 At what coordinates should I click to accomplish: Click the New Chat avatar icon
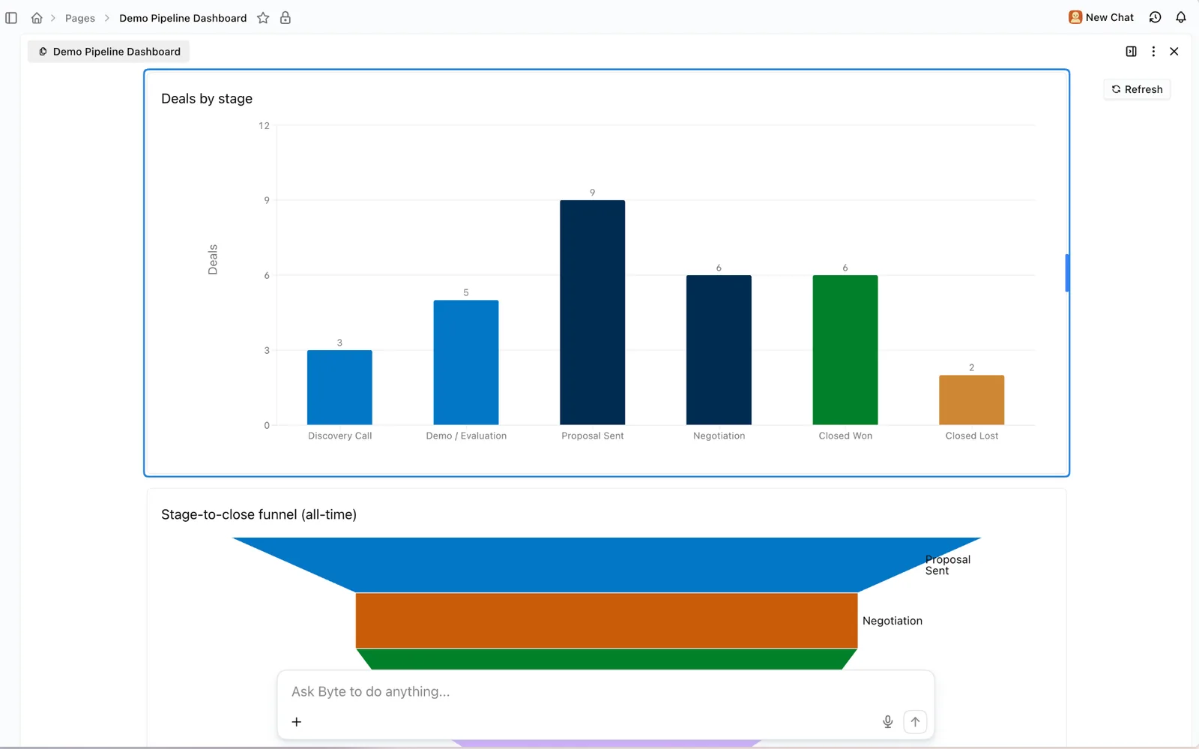pos(1075,17)
